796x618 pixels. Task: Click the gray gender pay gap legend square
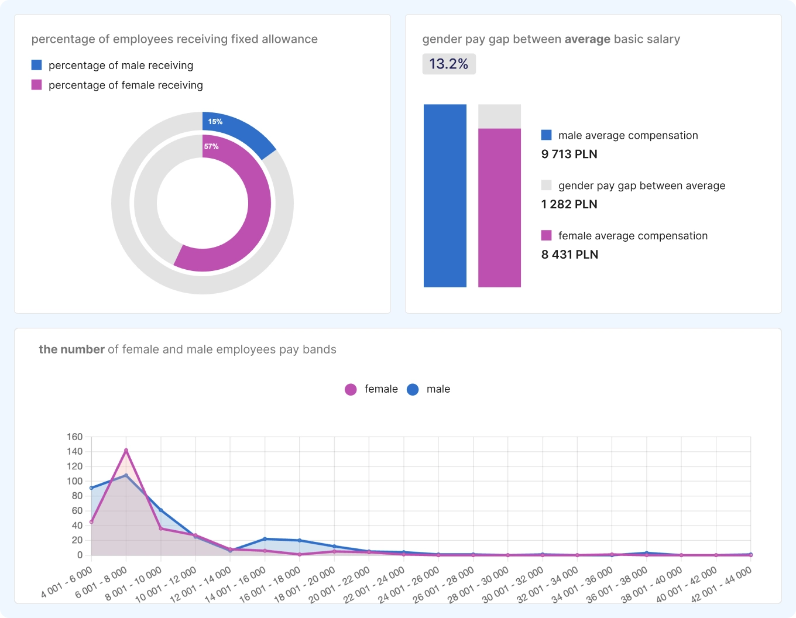(x=546, y=186)
